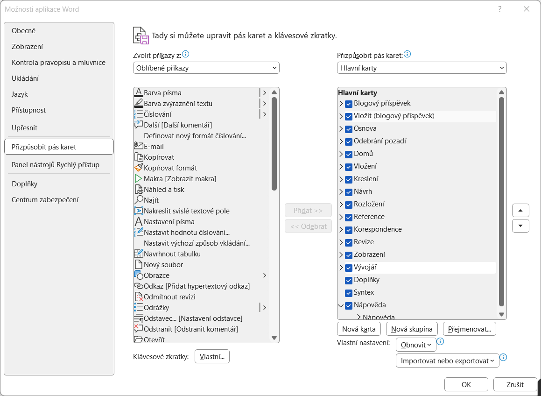Click the Barva písma font color icon
Image resolution: width=541 pixels, height=396 pixels.
138,92
